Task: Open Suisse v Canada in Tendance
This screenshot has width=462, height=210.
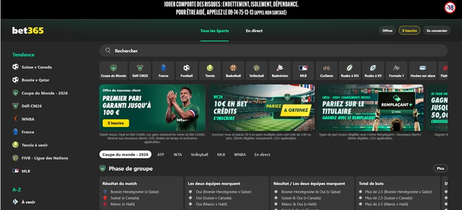Action: point(36,67)
